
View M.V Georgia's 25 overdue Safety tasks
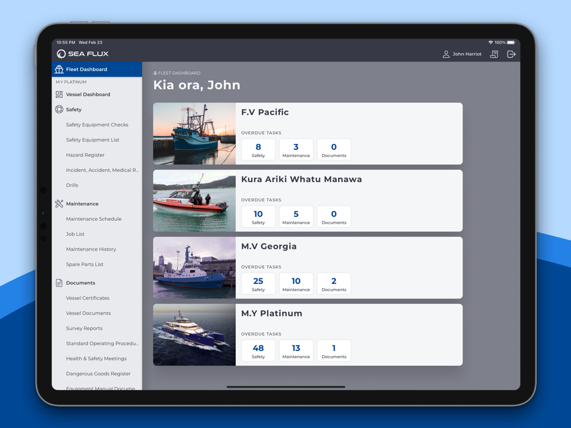258,284
